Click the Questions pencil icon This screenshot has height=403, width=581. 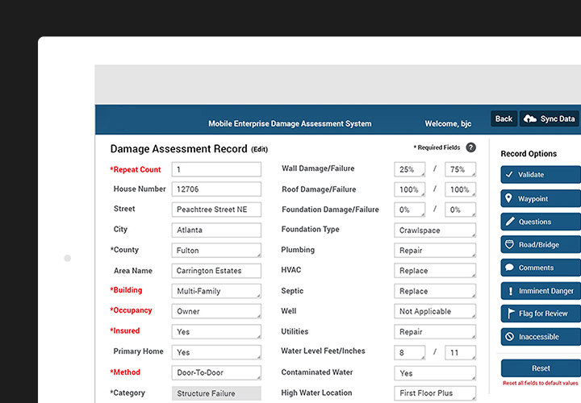click(510, 222)
